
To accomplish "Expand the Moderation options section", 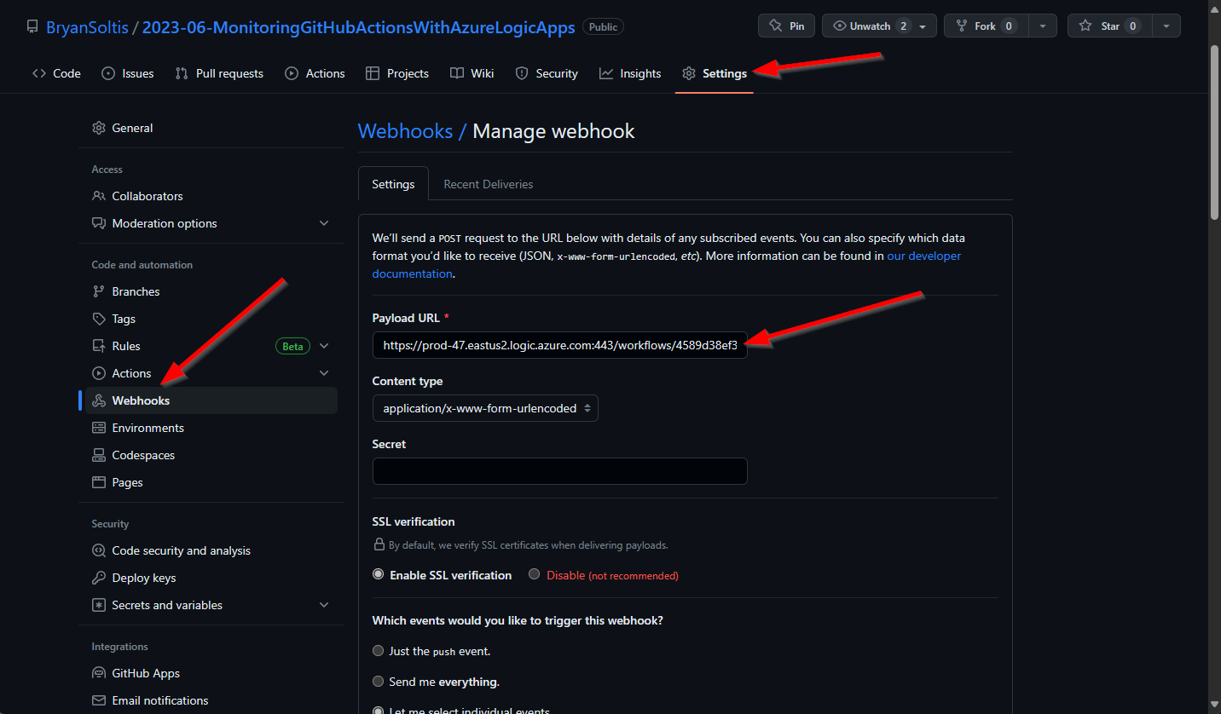I will coord(324,223).
